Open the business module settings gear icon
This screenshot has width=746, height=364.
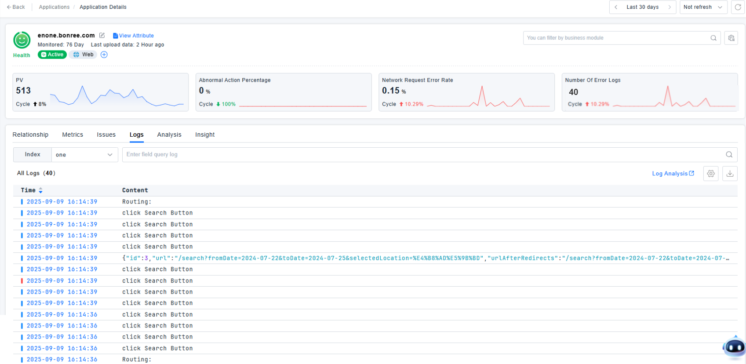731,38
